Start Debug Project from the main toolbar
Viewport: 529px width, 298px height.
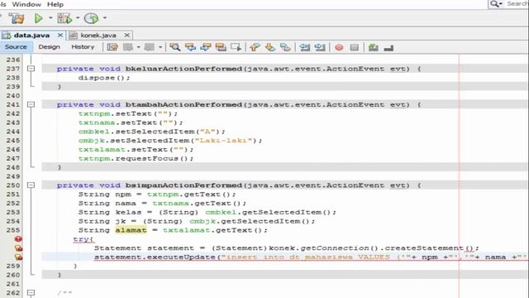[64, 18]
